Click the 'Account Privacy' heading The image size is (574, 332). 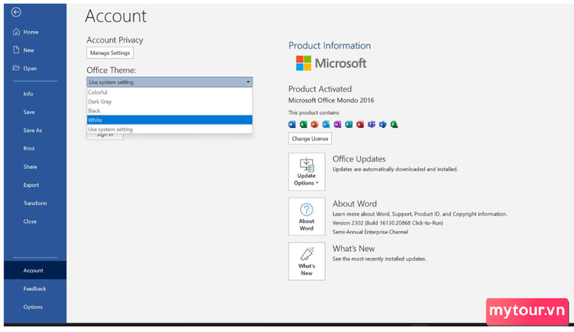(x=115, y=40)
